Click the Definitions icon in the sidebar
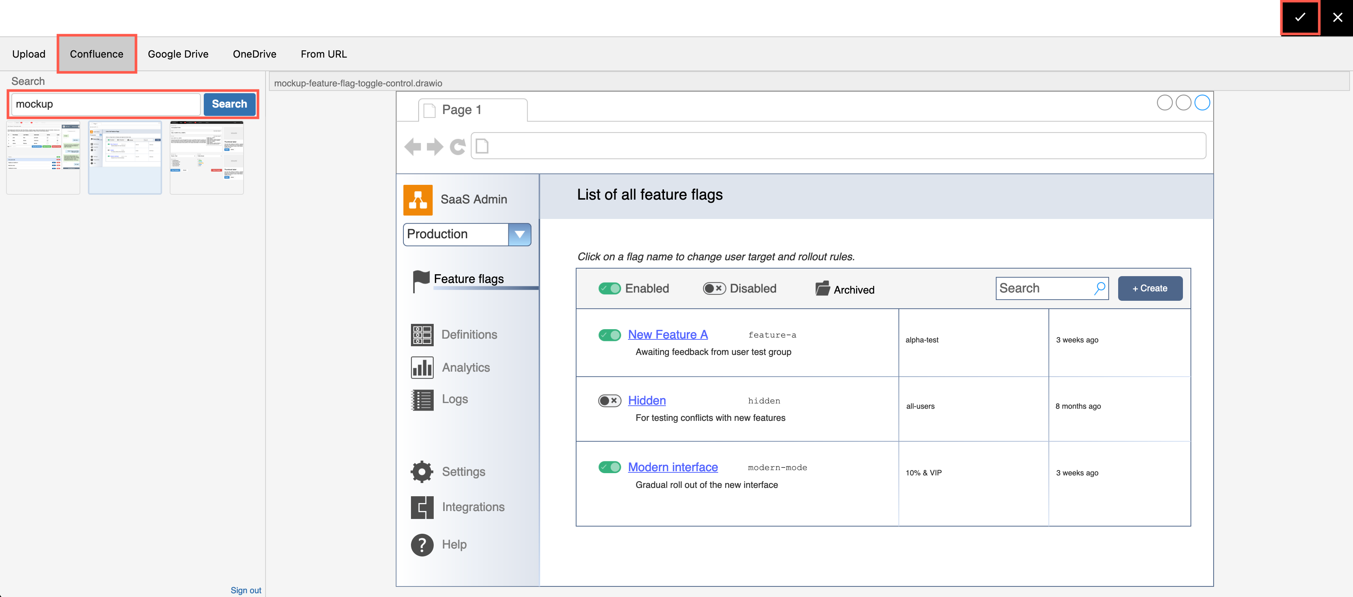This screenshot has width=1353, height=597. coord(422,334)
